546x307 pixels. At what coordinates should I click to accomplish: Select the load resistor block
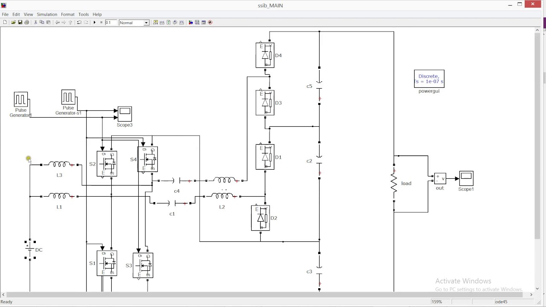(394, 183)
